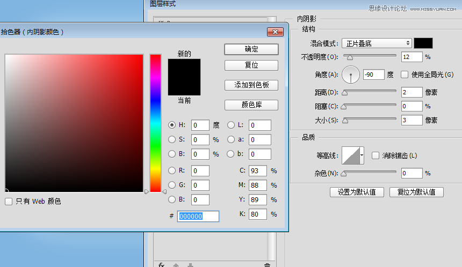The height and width of the screenshot is (267, 462).
Task: Close the color picker dialog
Action: 275,32
